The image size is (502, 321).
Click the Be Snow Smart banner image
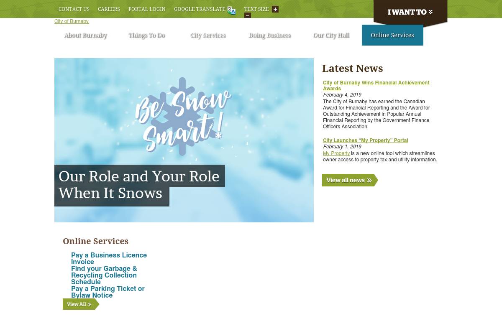pyautogui.click(x=184, y=140)
